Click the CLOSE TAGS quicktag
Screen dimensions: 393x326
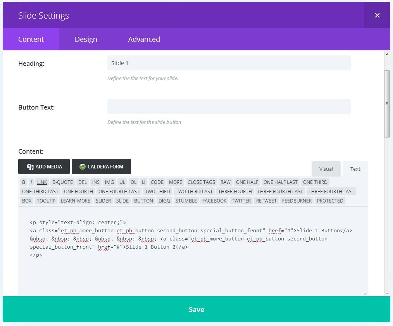click(x=201, y=182)
